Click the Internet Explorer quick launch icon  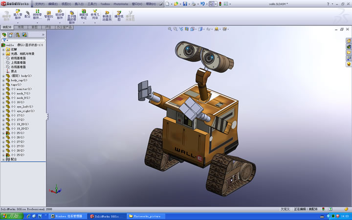[29, 216]
